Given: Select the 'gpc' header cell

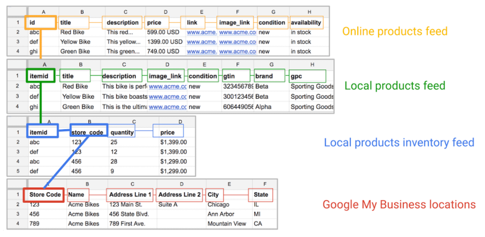Looking at the screenshot, I should 307,76.
